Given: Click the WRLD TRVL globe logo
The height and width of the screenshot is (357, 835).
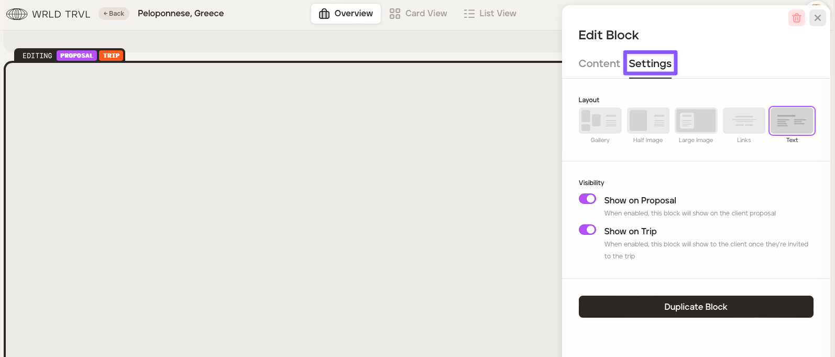Looking at the screenshot, I should pyautogui.click(x=17, y=14).
